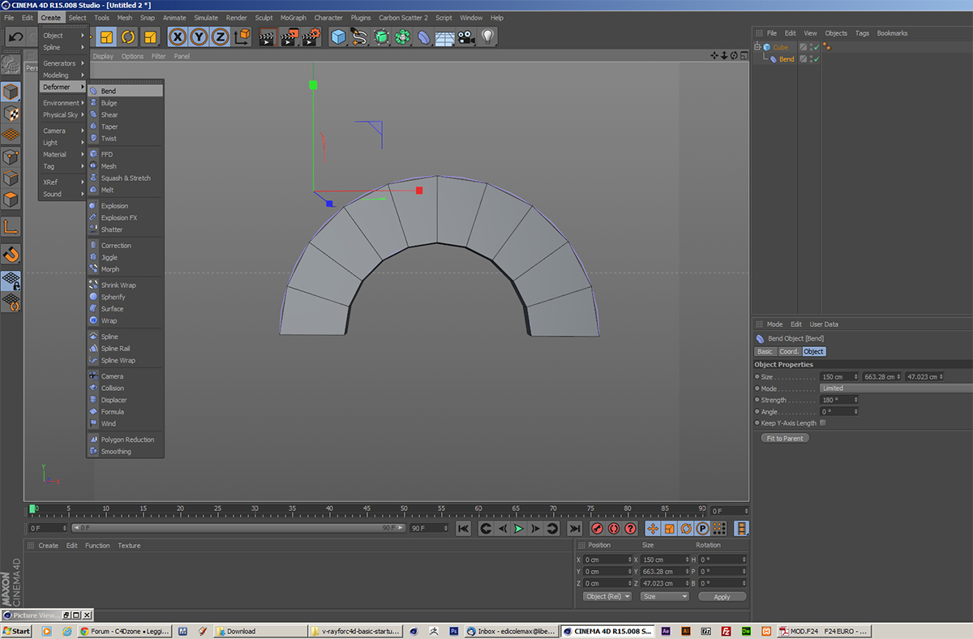Open the Edit Render Settings icon

click(311, 37)
